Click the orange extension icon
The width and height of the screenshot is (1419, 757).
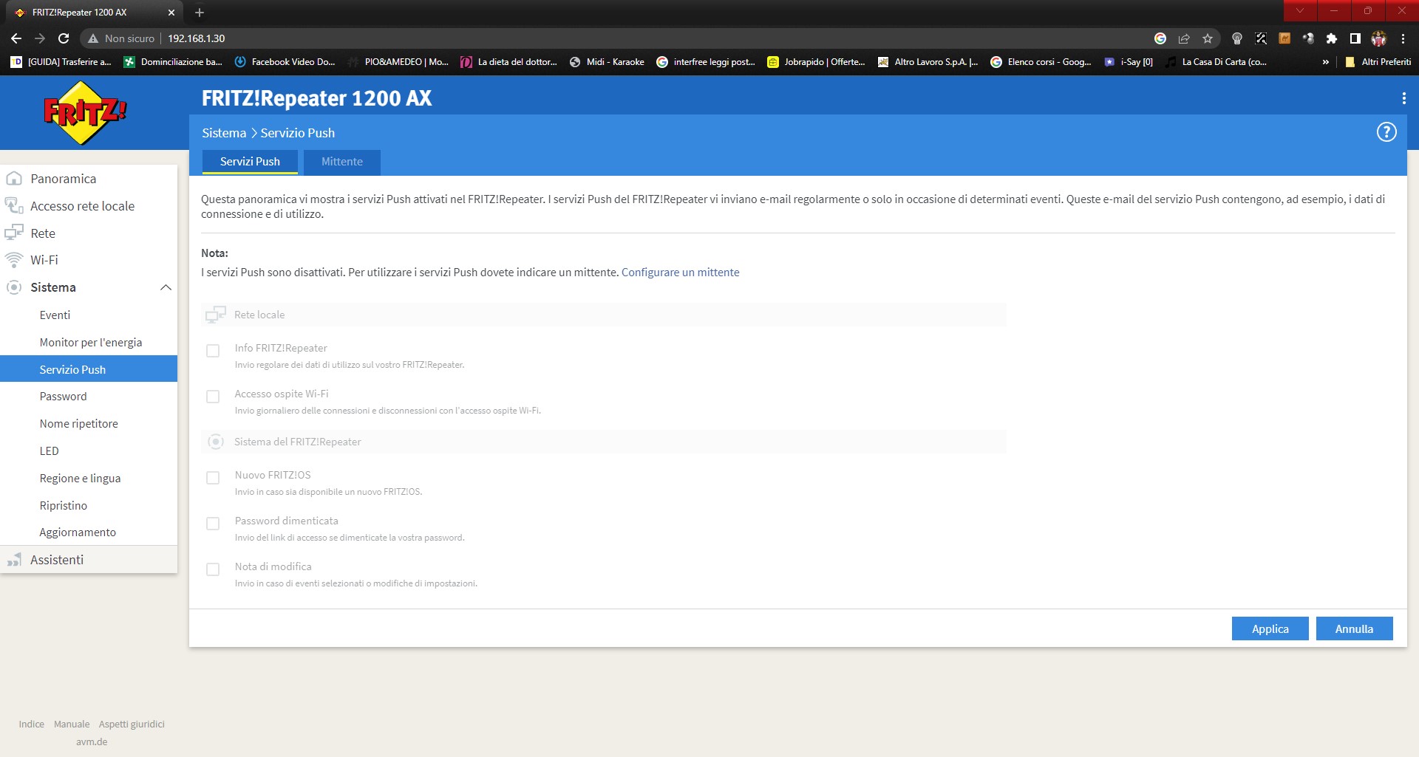coord(1284,38)
